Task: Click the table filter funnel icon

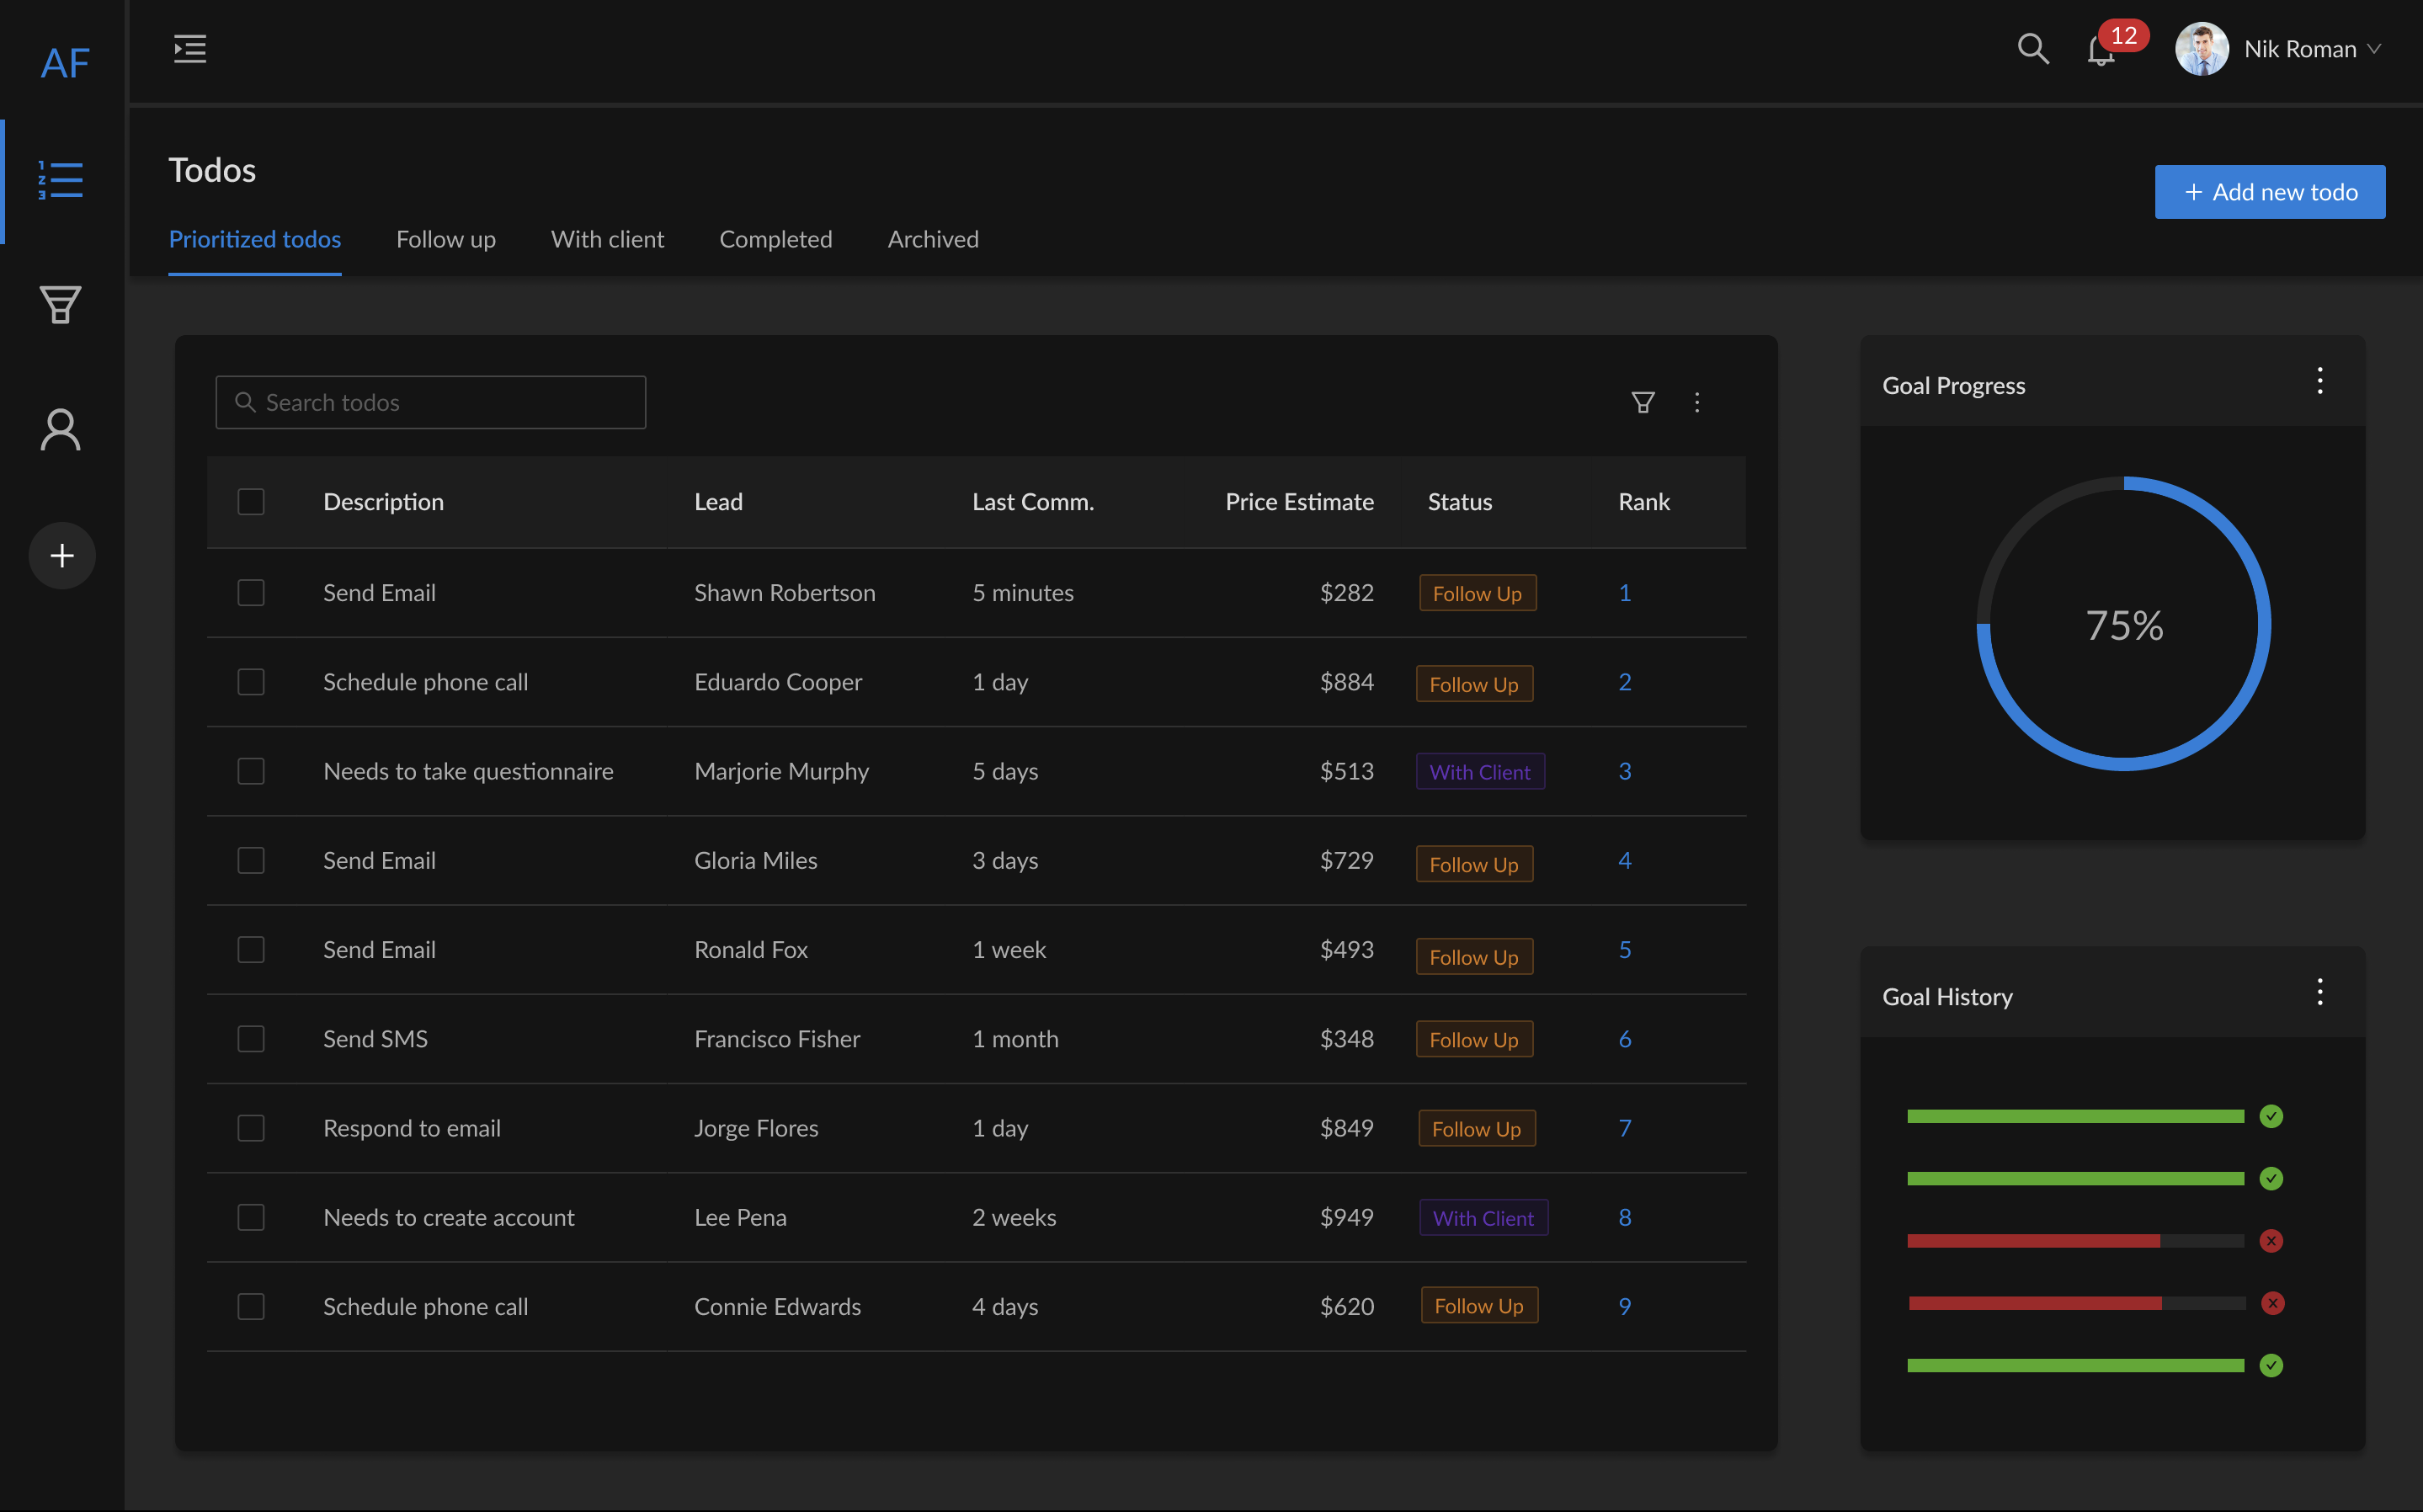Action: (1643, 402)
